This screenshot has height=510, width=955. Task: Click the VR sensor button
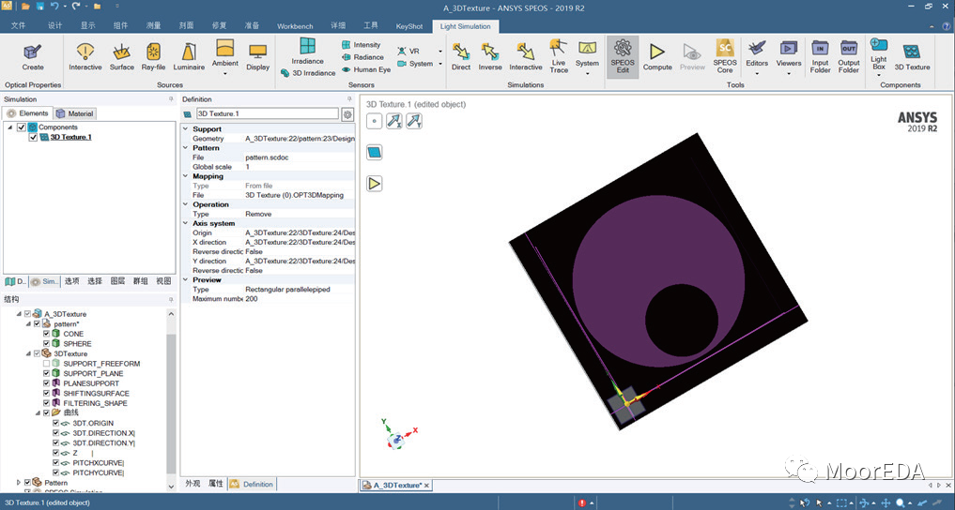408,51
